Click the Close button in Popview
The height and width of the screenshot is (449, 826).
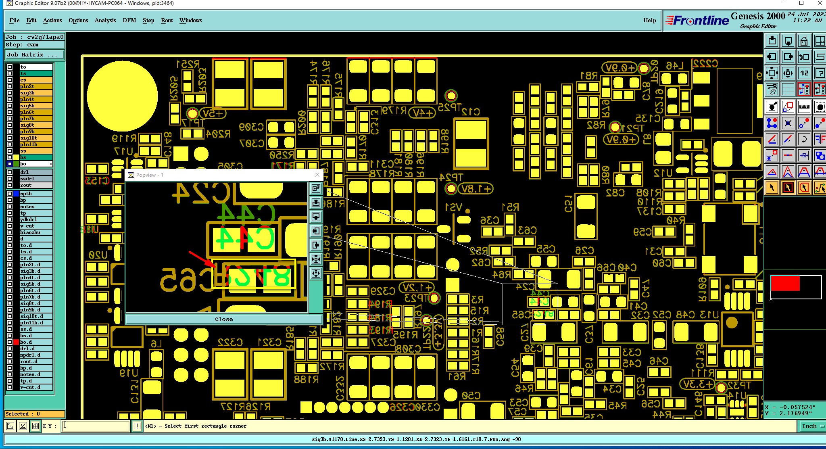(x=223, y=319)
